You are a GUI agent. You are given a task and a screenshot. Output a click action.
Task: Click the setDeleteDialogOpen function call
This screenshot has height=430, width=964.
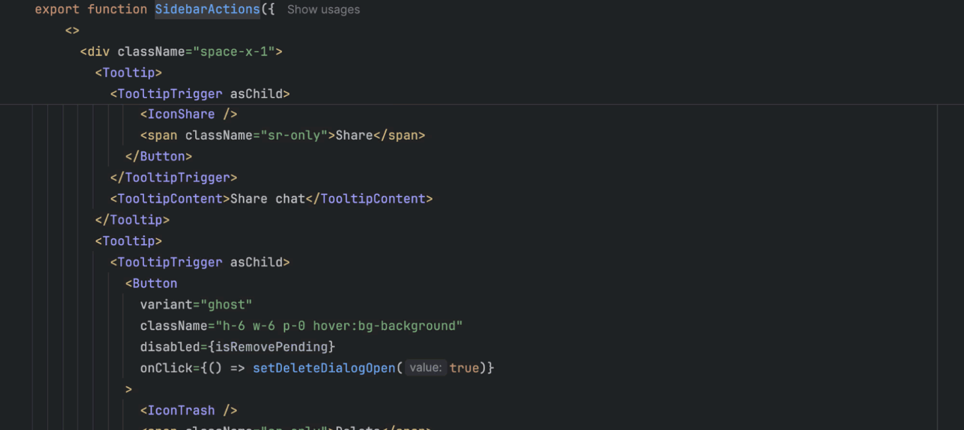324,368
